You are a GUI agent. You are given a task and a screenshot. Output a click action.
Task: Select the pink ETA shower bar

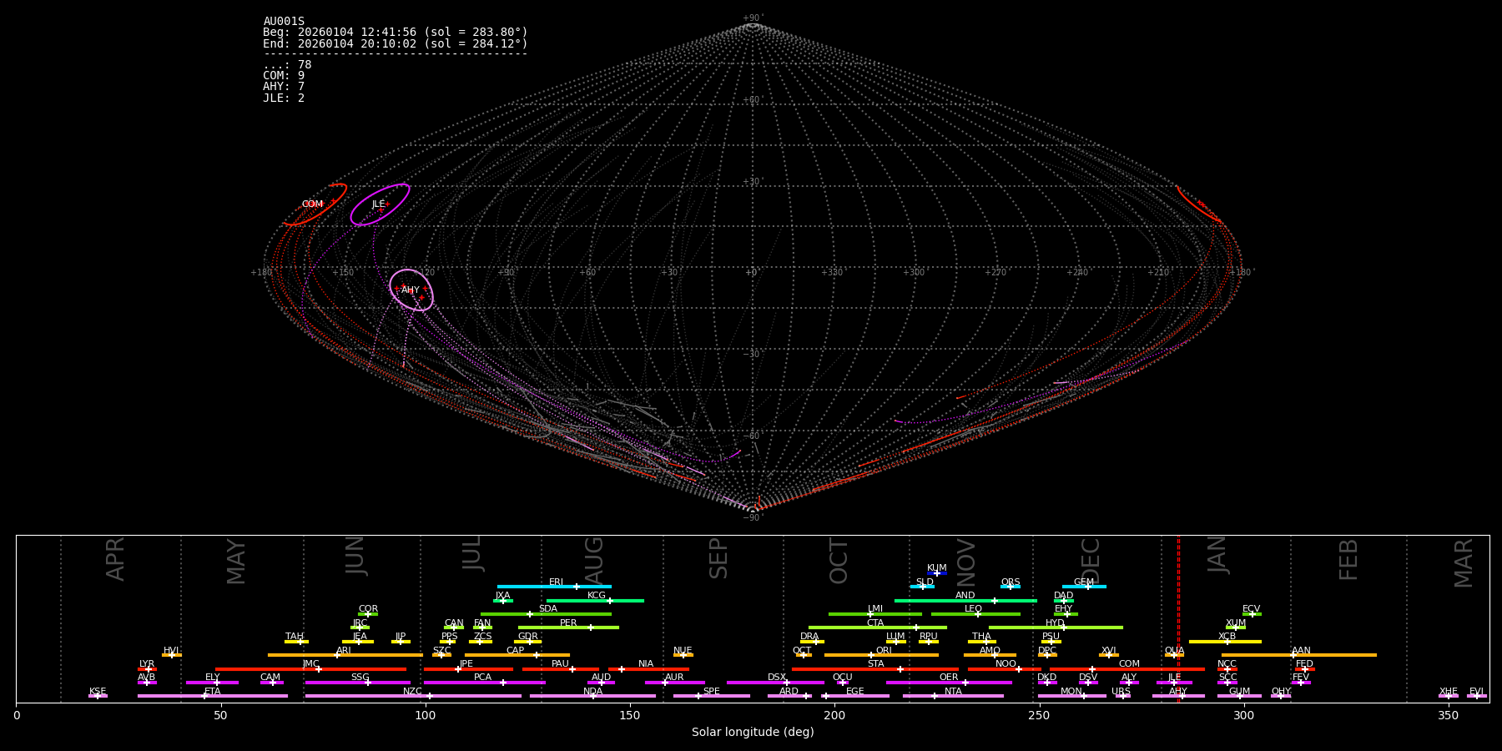point(212,696)
